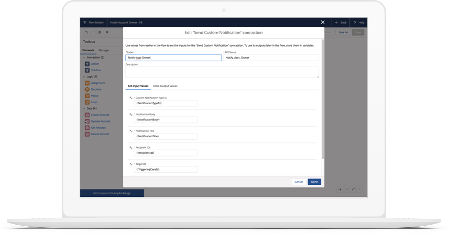449x234 pixels.
Task: Select the Decision diamond icon
Action: point(87,89)
